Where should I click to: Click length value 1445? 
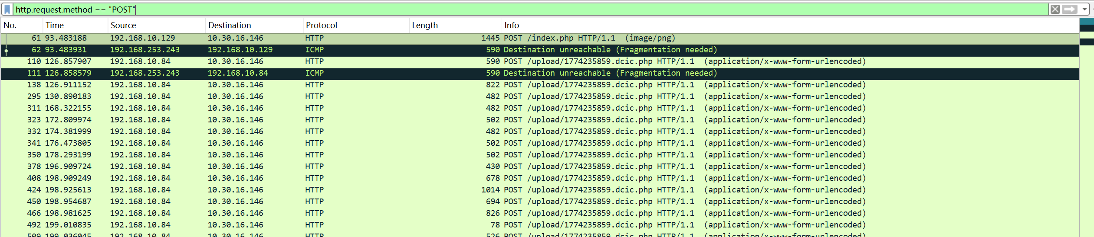click(490, 38)
